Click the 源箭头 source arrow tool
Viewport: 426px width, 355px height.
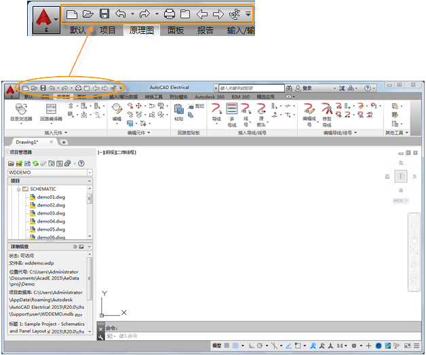tap(261, 114)
